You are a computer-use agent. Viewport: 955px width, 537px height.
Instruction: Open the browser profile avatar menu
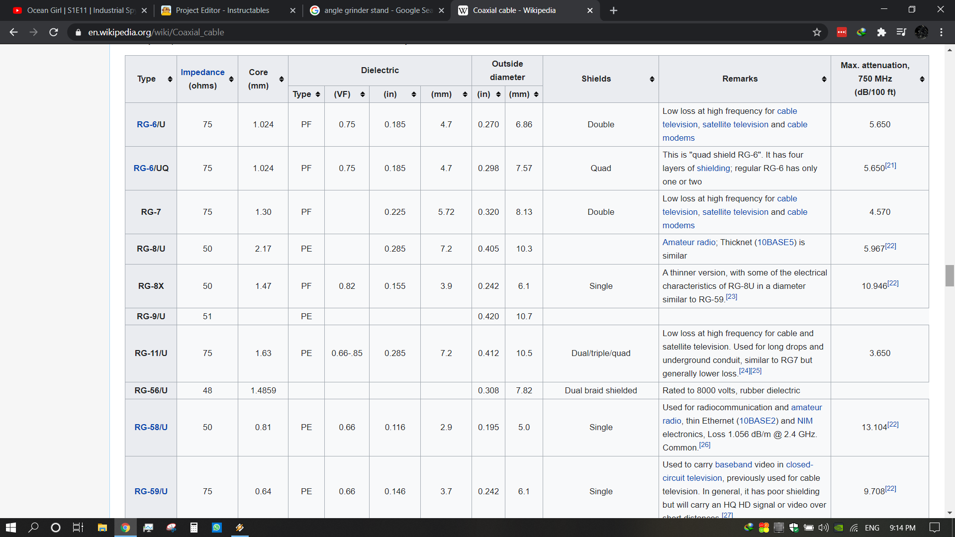[922, 32]
